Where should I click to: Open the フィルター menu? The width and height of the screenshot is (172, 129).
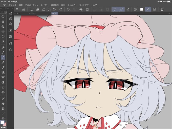[x=72, y=5]
